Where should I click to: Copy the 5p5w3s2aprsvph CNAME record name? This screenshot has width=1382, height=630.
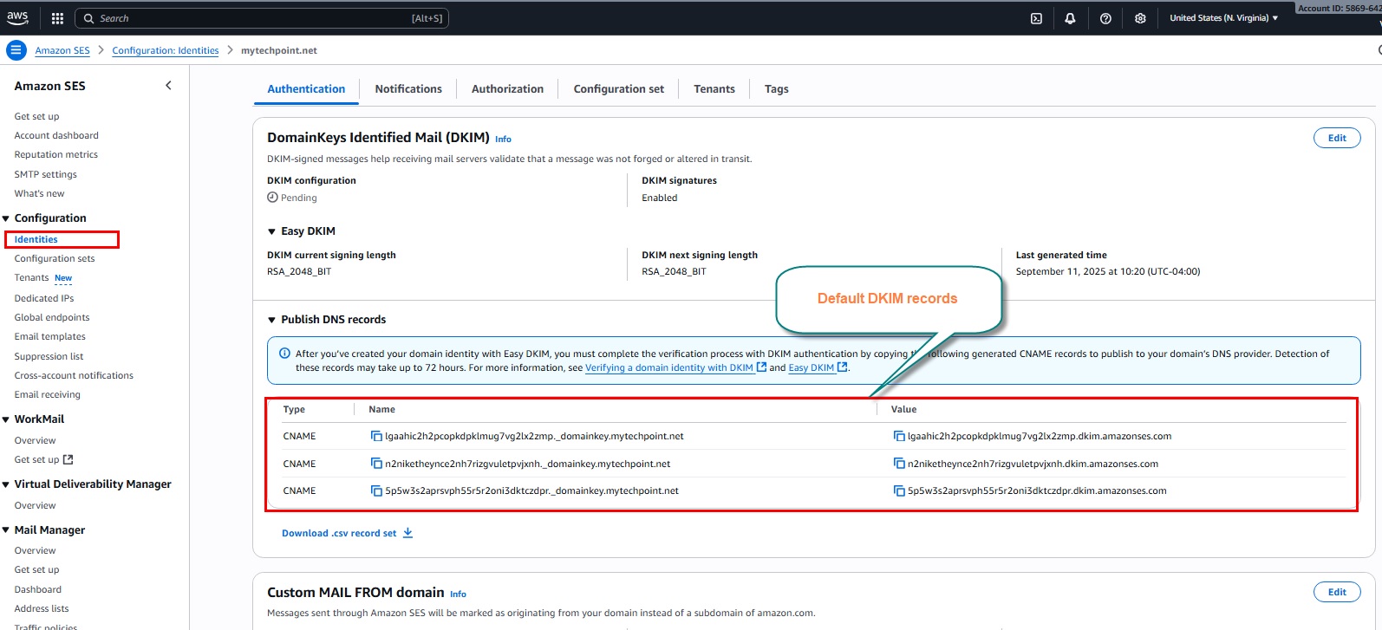pyautogui.click(x=376, y=490)
